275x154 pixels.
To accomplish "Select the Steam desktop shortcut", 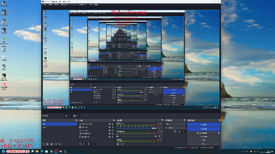I will 4,67.
